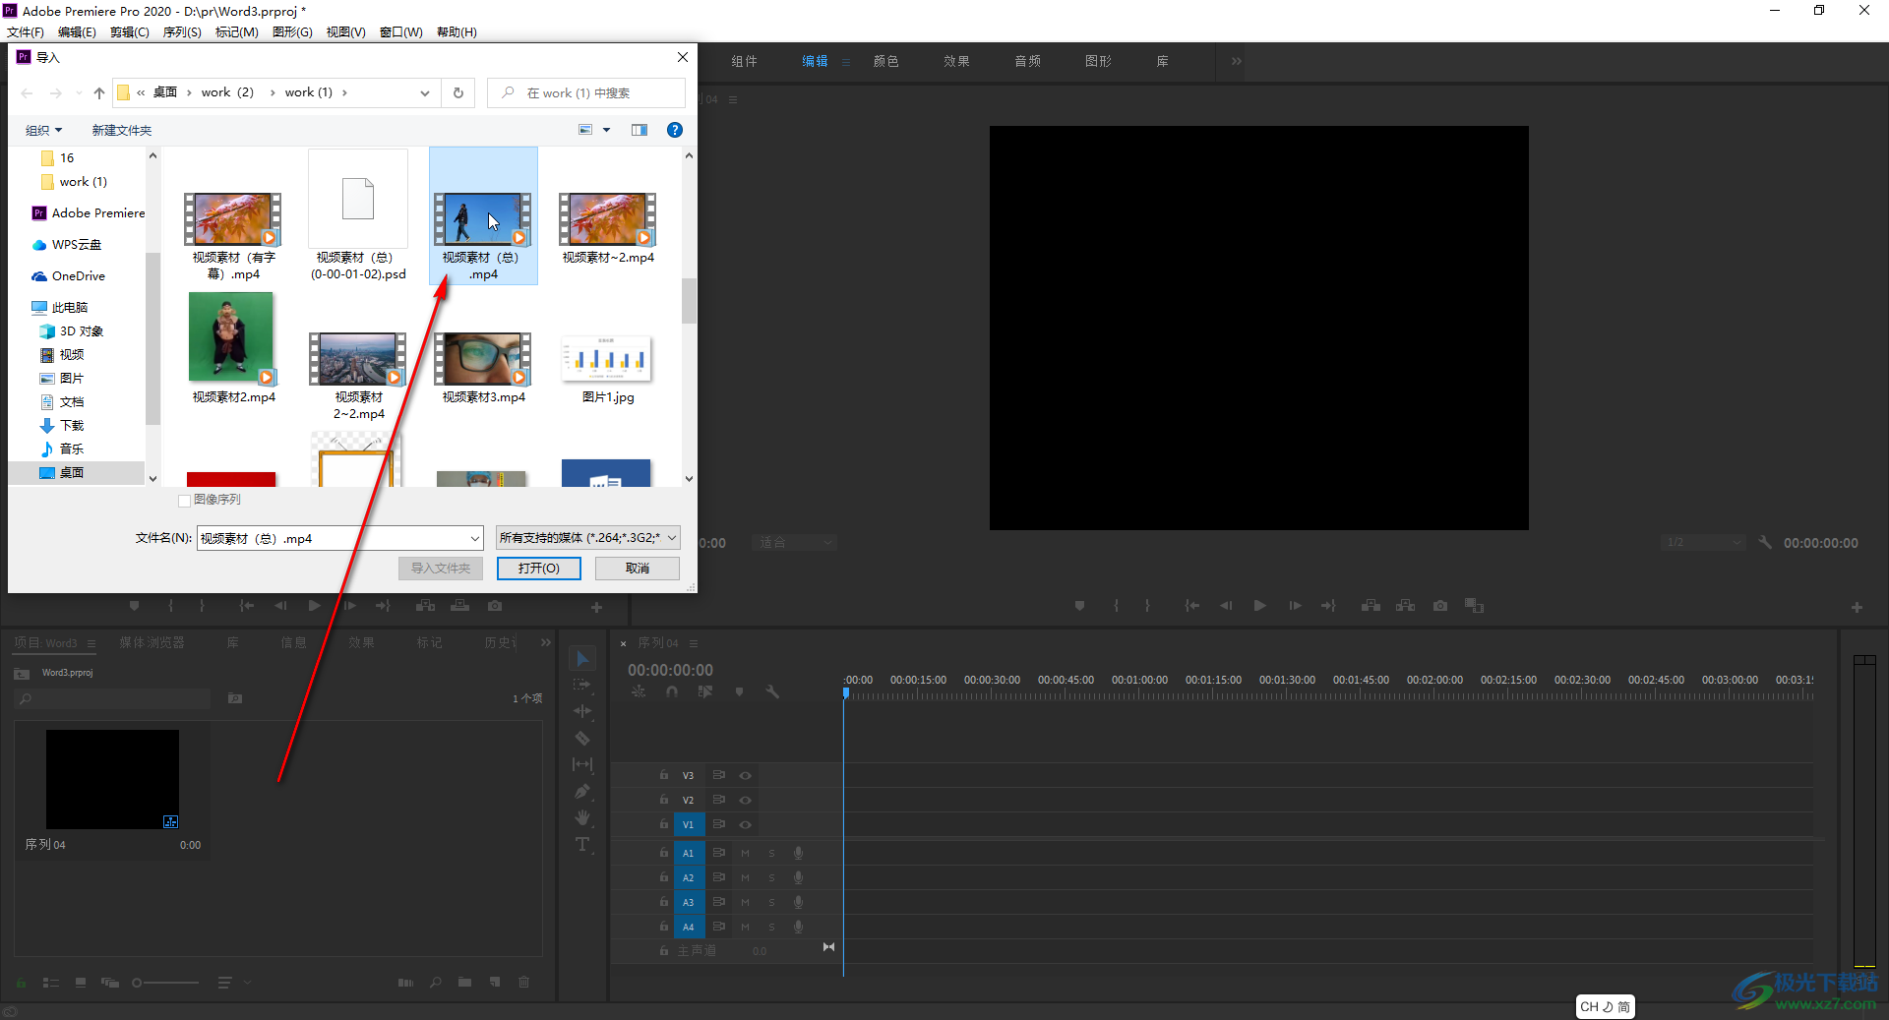Select the Slip tool
1889x1020 pixels.
coord(582,764)
